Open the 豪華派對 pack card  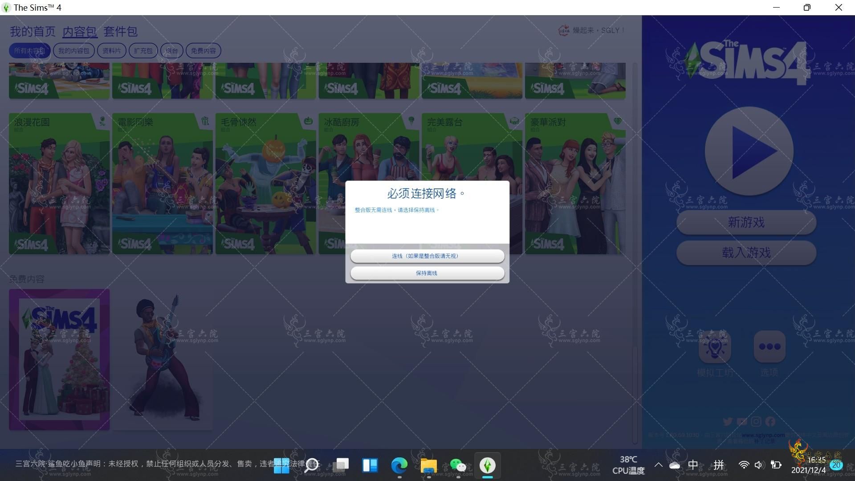575,183
